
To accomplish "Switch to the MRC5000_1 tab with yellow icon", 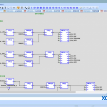I will coord(13,11).
